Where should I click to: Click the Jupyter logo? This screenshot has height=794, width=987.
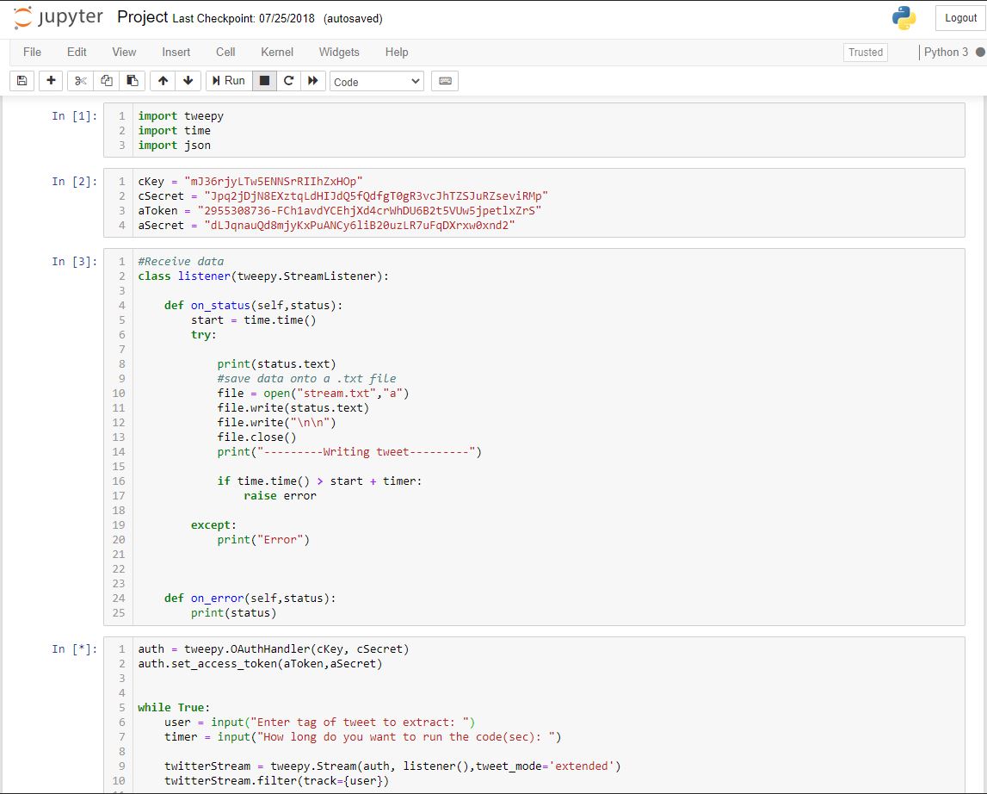(58, 17)
